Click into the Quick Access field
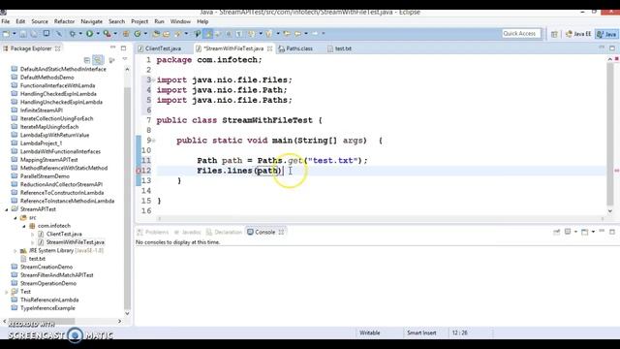The image size is (620, 349). click(521, 34)
